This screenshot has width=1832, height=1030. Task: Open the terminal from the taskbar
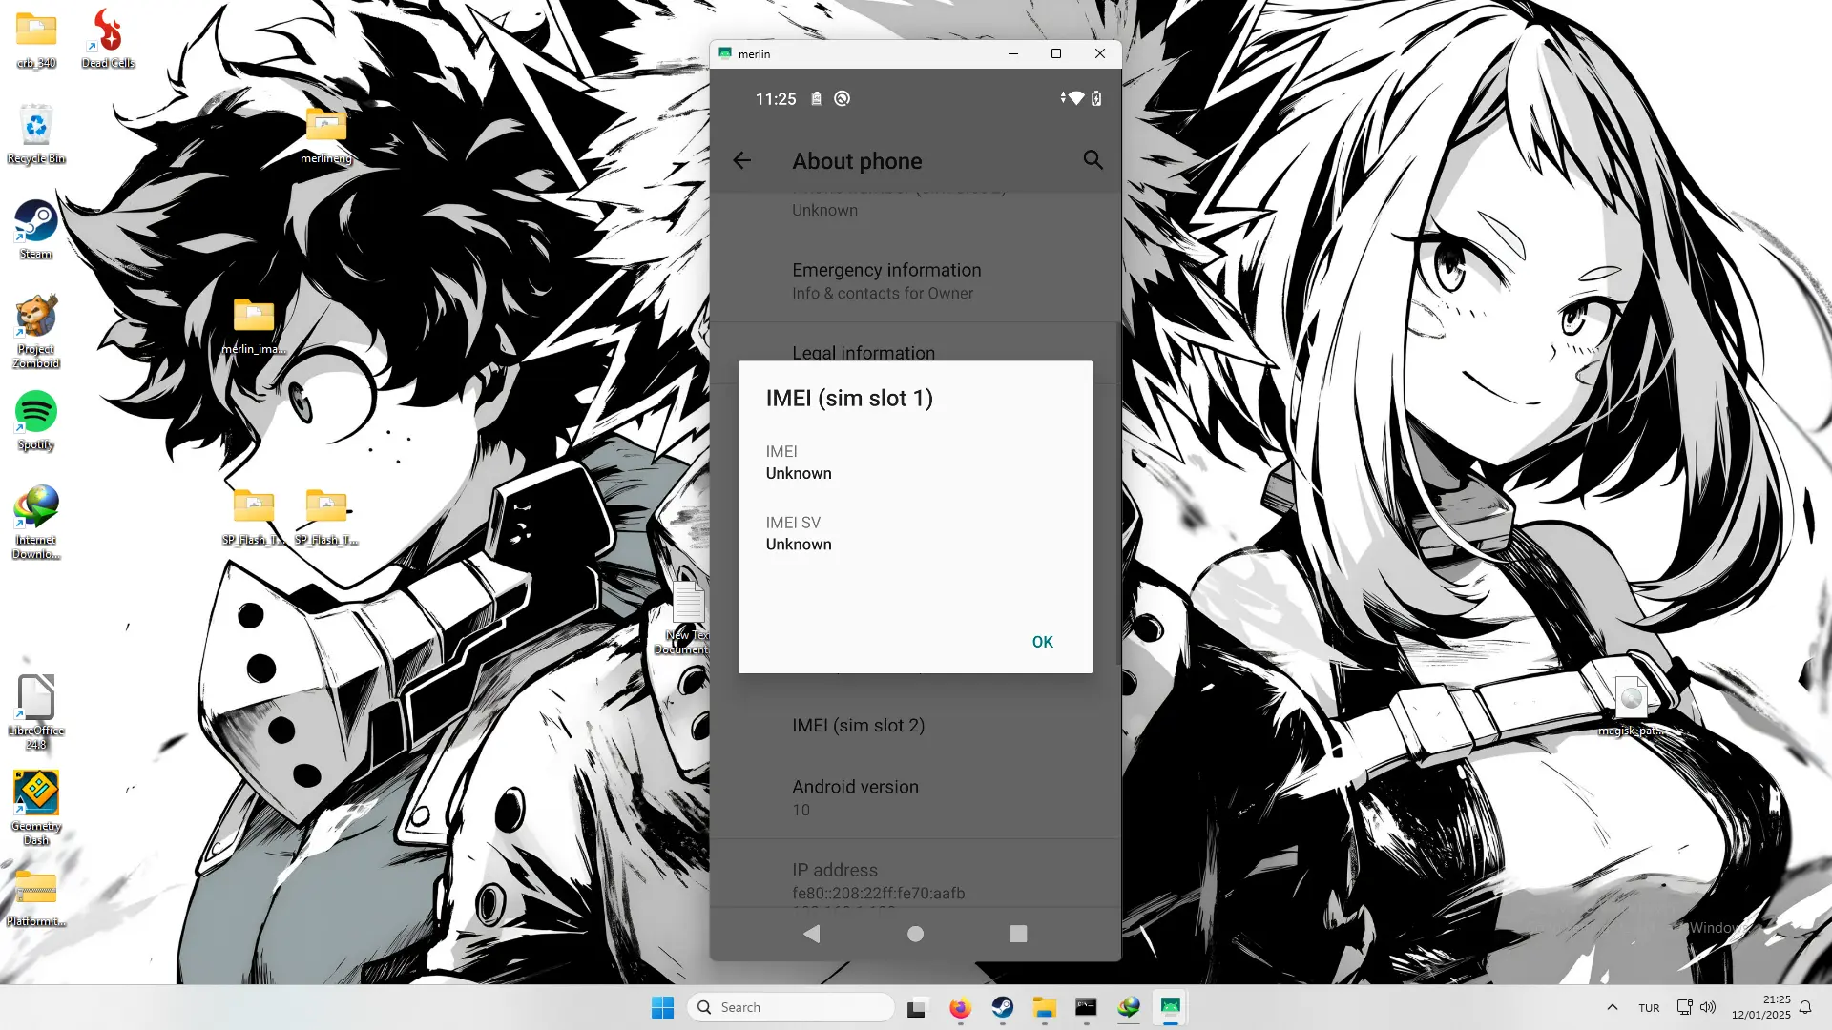pos(1086,1007)
